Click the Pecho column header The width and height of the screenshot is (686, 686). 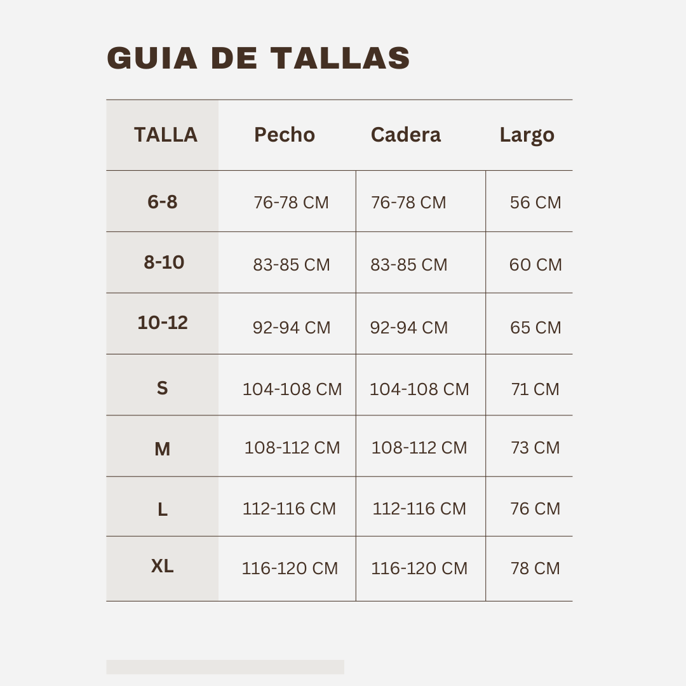coord(285,135)
